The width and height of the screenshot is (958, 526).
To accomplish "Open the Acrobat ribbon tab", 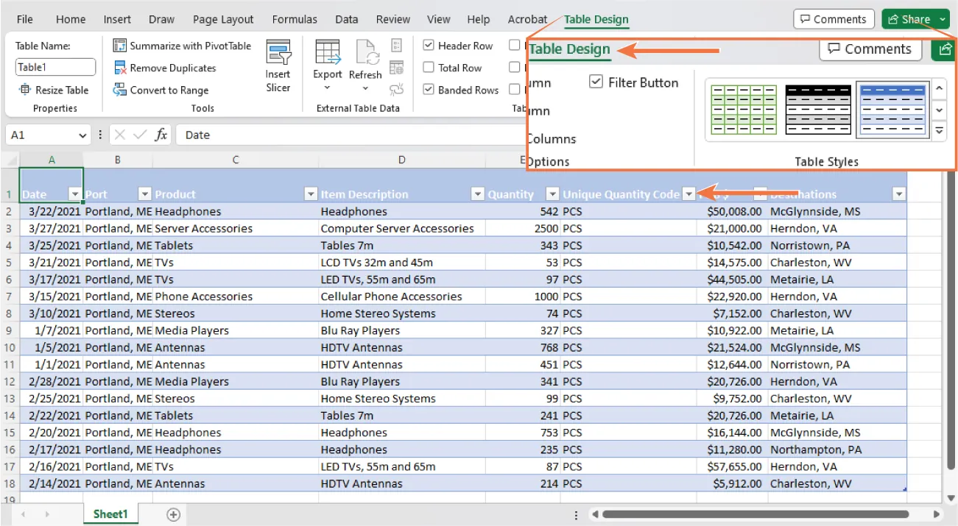I will (x=527, y=19).
